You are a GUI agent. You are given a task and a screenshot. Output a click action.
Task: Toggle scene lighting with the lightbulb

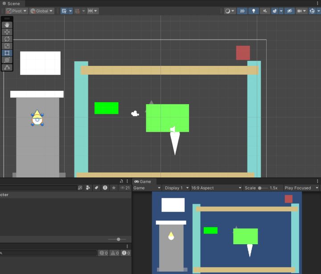[254, 11]
